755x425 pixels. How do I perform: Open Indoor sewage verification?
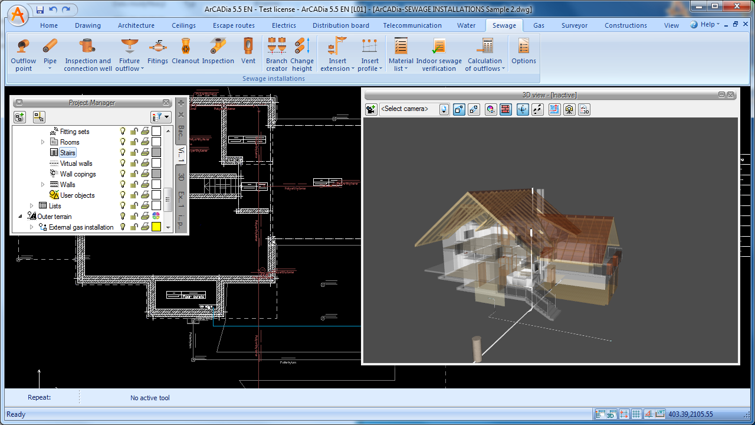click(439, 54)
